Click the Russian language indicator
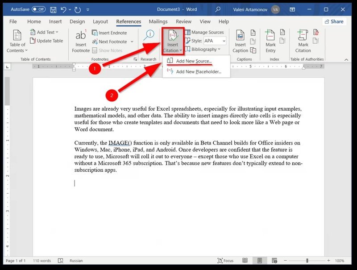Screen dimensions: 357x270 (x=76, y=261)
